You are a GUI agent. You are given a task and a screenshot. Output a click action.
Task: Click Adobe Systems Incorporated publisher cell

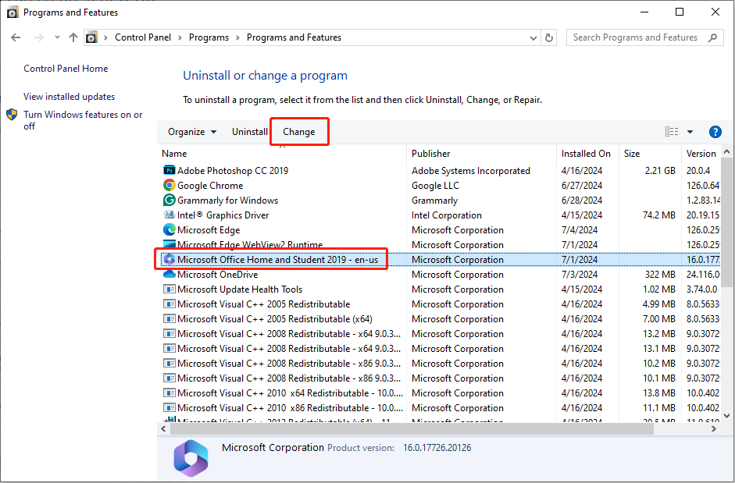click(x=471, y=171)
